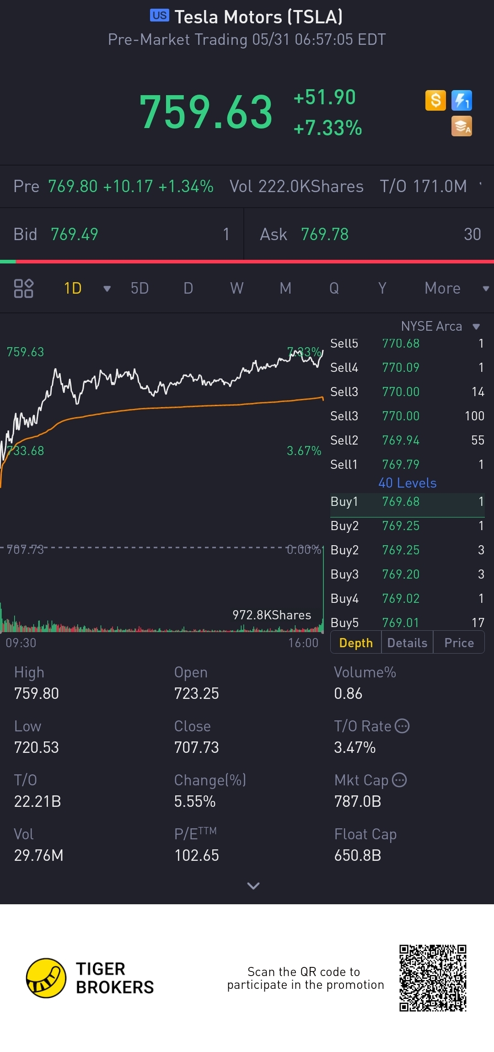Tap the pre-market price 769.80
The image size is (494, 1052).
[73, 186]
